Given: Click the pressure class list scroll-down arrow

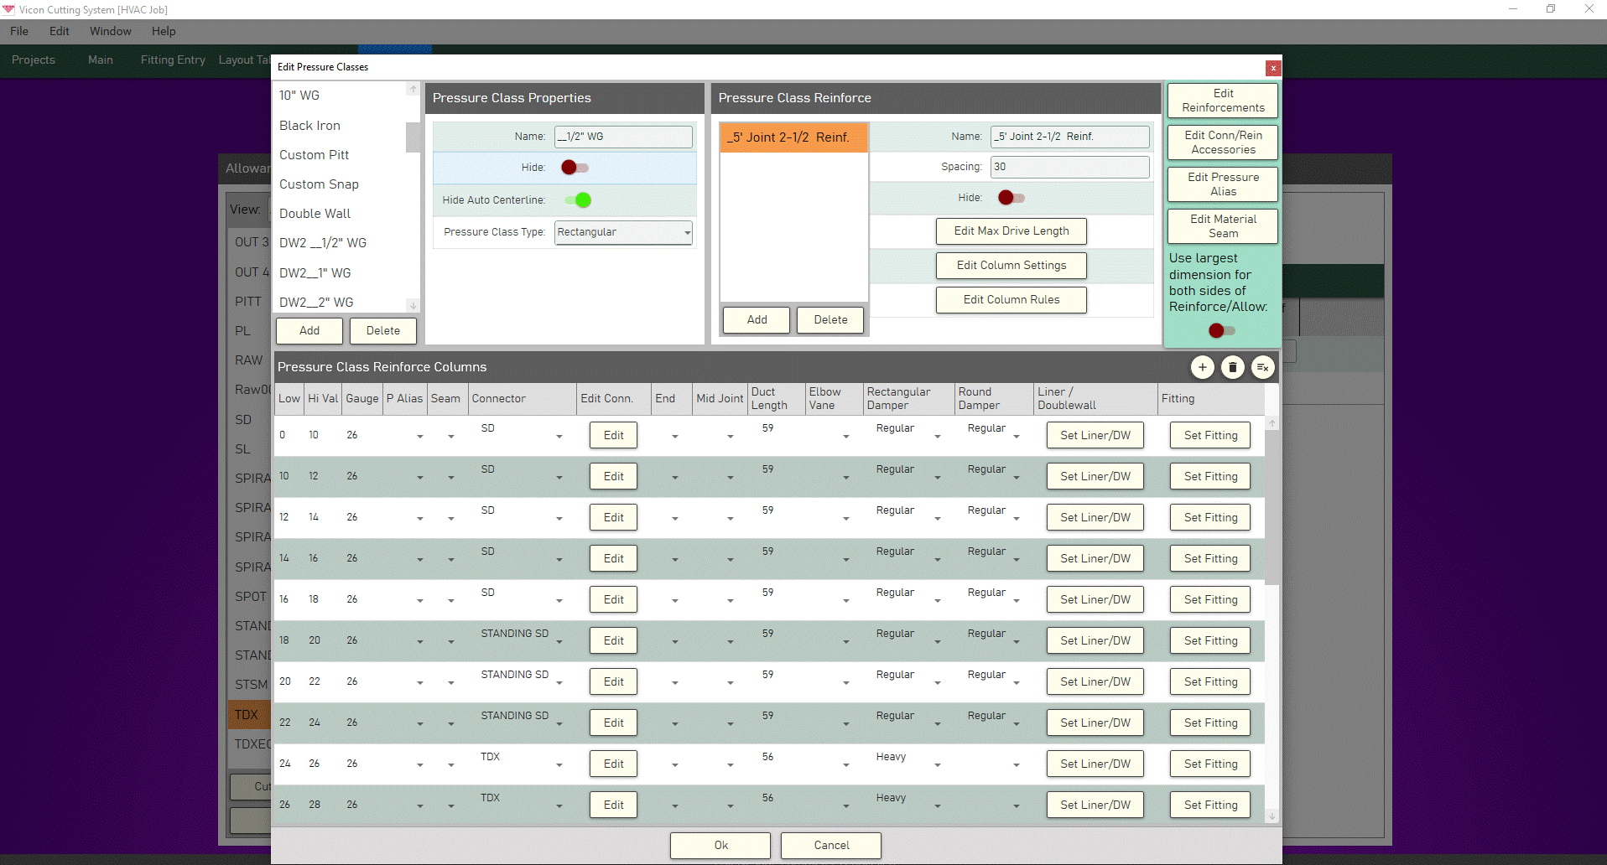Looking at the screenshot, I should [413, 305].
